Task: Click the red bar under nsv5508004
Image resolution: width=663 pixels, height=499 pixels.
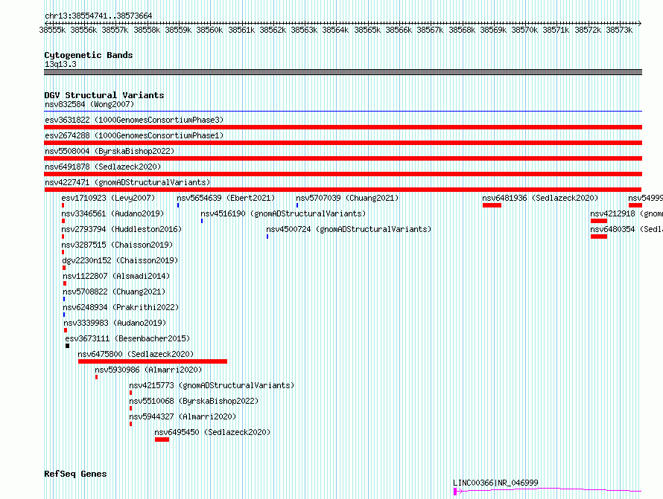Action: [343, 158]
